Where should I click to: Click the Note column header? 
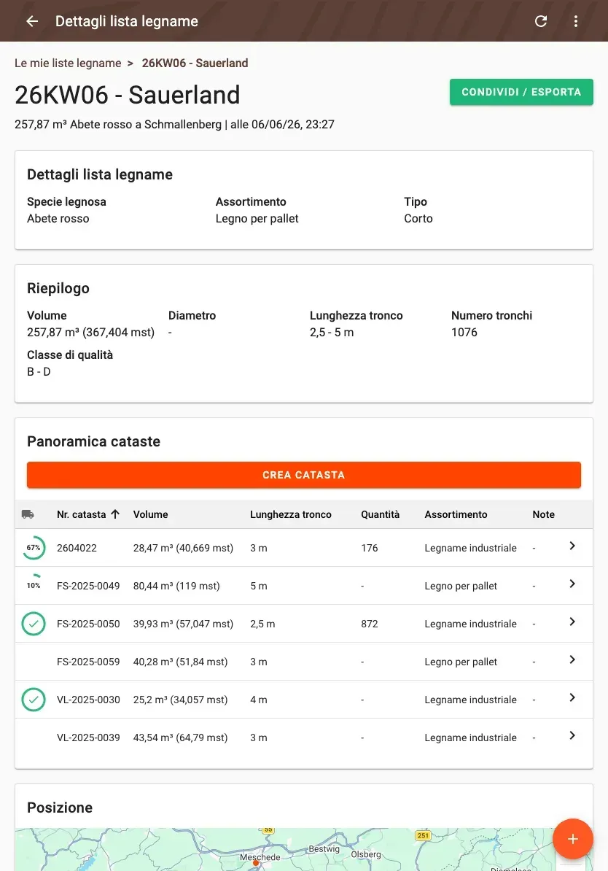coord(544,514)
